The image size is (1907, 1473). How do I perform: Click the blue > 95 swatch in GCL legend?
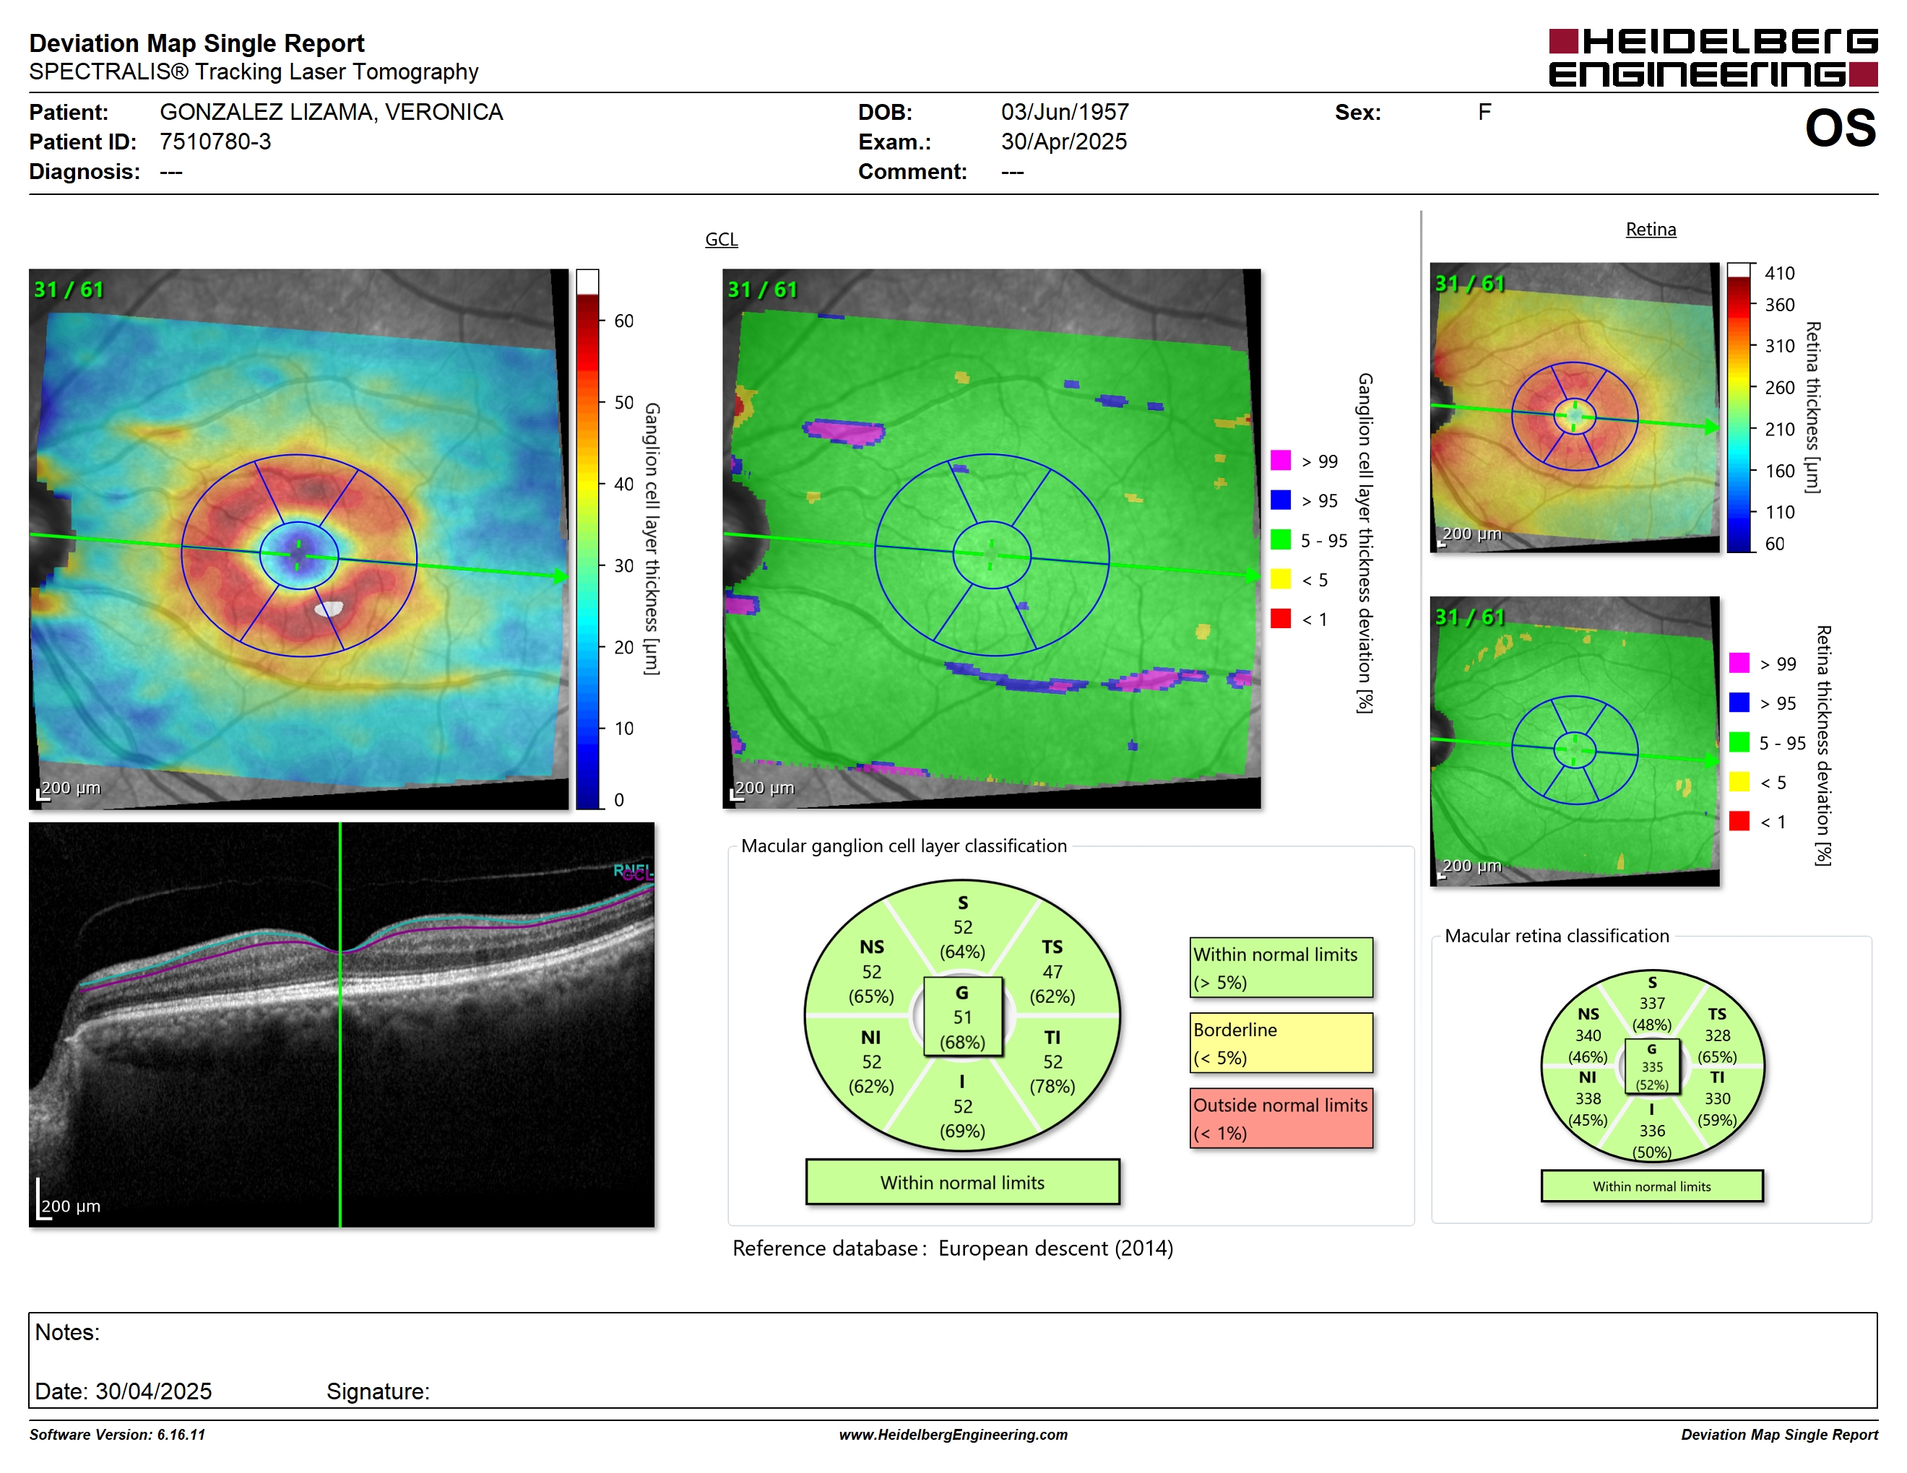coord(1280,499)
